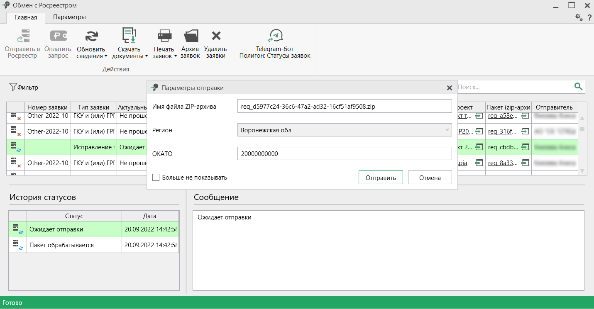Image resolution: width=594 pixels, height=309 pixels.
Task: Expand the Регион dropdown list
Action: click(447, 130)
